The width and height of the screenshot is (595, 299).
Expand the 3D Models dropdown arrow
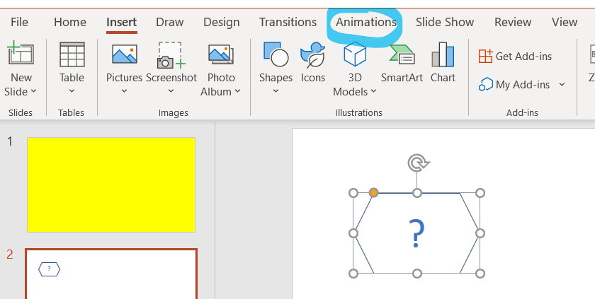tap(373, 92)
